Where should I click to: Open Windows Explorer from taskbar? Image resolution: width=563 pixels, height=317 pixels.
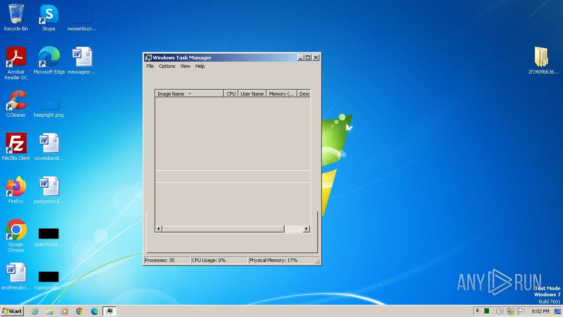click(x=50, y=311)
